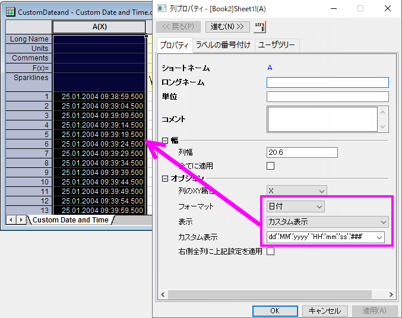Click cell 25.01.2004 09:38:59.500
Image resolution: width=402 pixels, height=318 pixels.
point(99,97)
